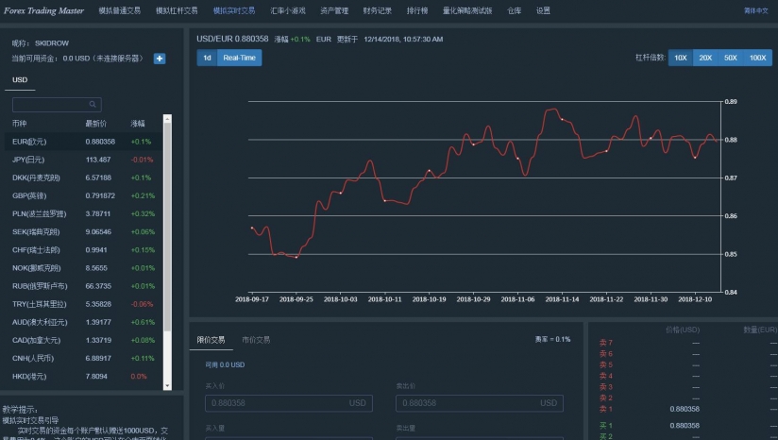Click the plus icon next to available funds

click(x=160, y=59)
